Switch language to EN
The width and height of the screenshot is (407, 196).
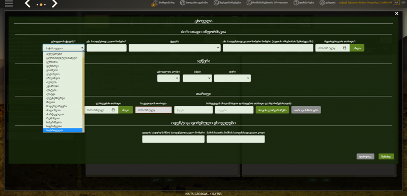(x=403, y=3)
